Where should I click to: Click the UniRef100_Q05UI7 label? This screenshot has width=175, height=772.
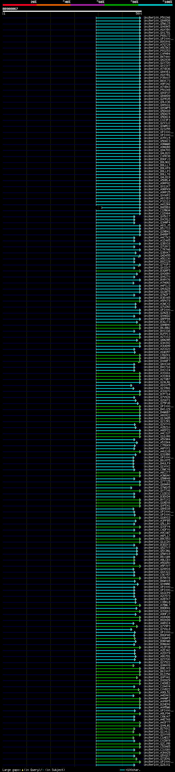pyautogui.click(x=157, y=216)
